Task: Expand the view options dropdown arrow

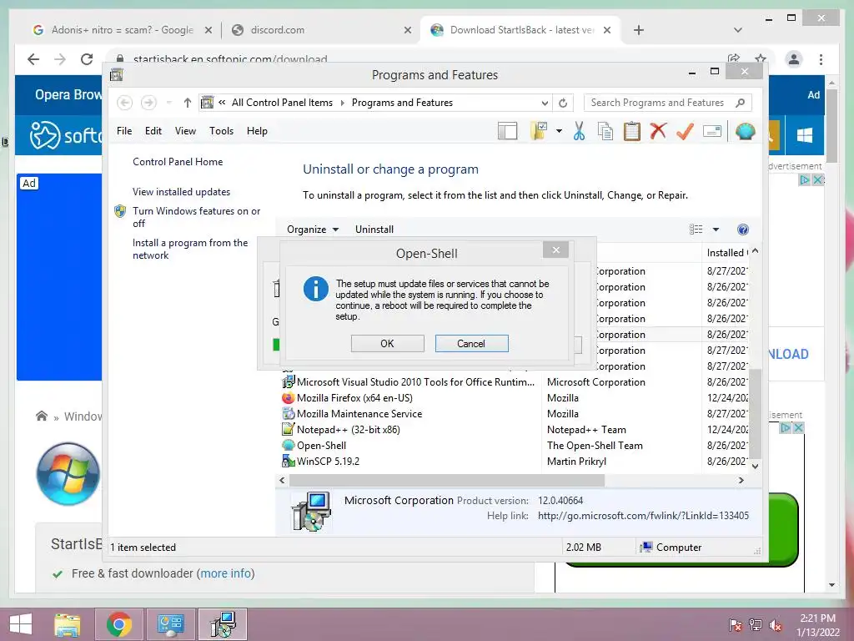Action: point(716,230)
